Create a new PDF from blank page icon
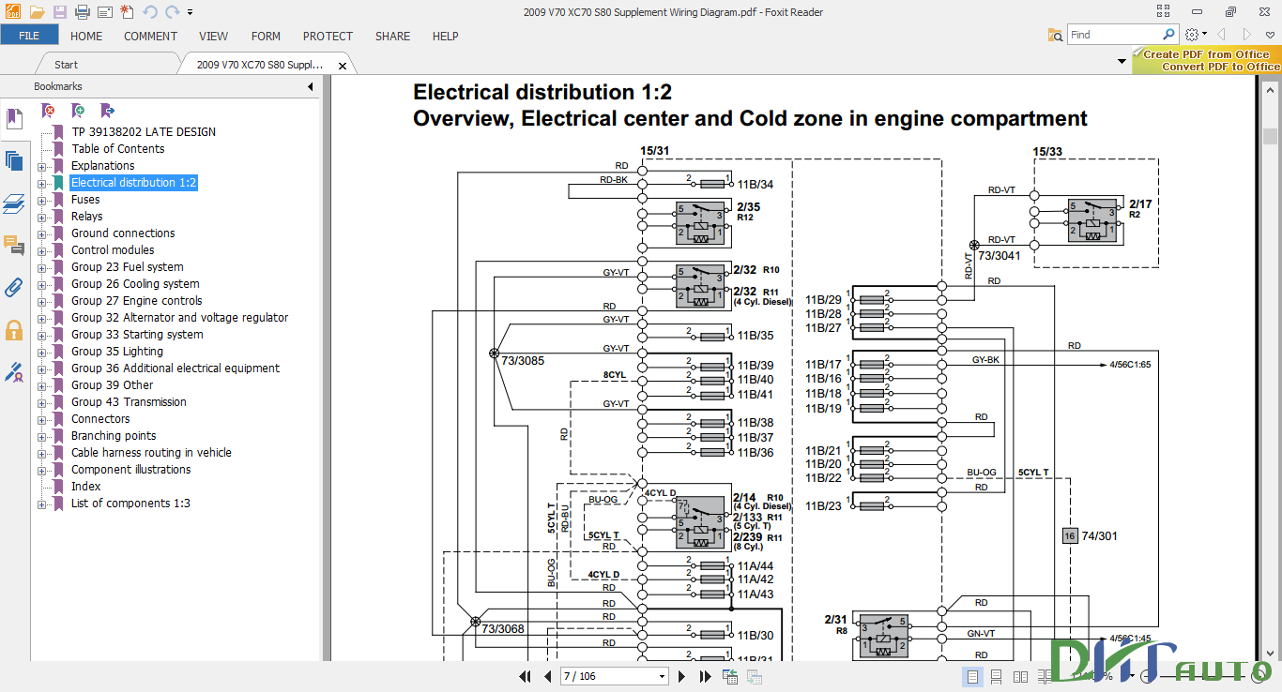The height and width of the screenshot is (692, 1282). (127, 12)
